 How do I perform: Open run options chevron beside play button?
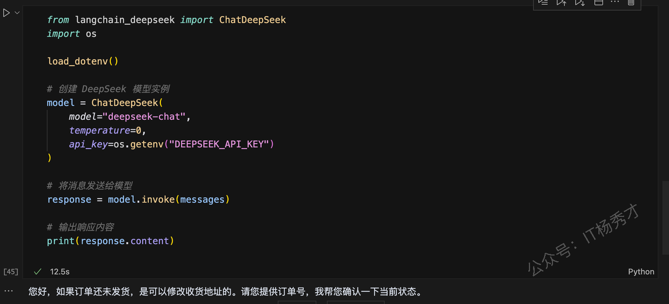click(x=17, y=13)
